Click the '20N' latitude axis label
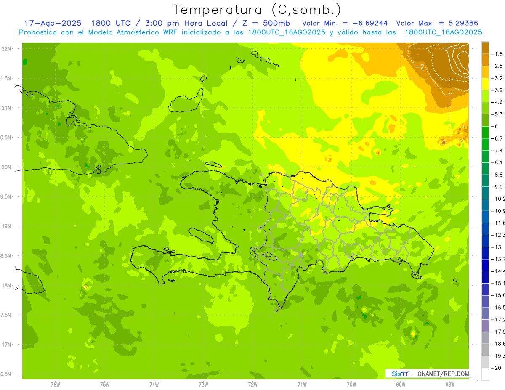505x390 pixels. click(x=6, y=167)
